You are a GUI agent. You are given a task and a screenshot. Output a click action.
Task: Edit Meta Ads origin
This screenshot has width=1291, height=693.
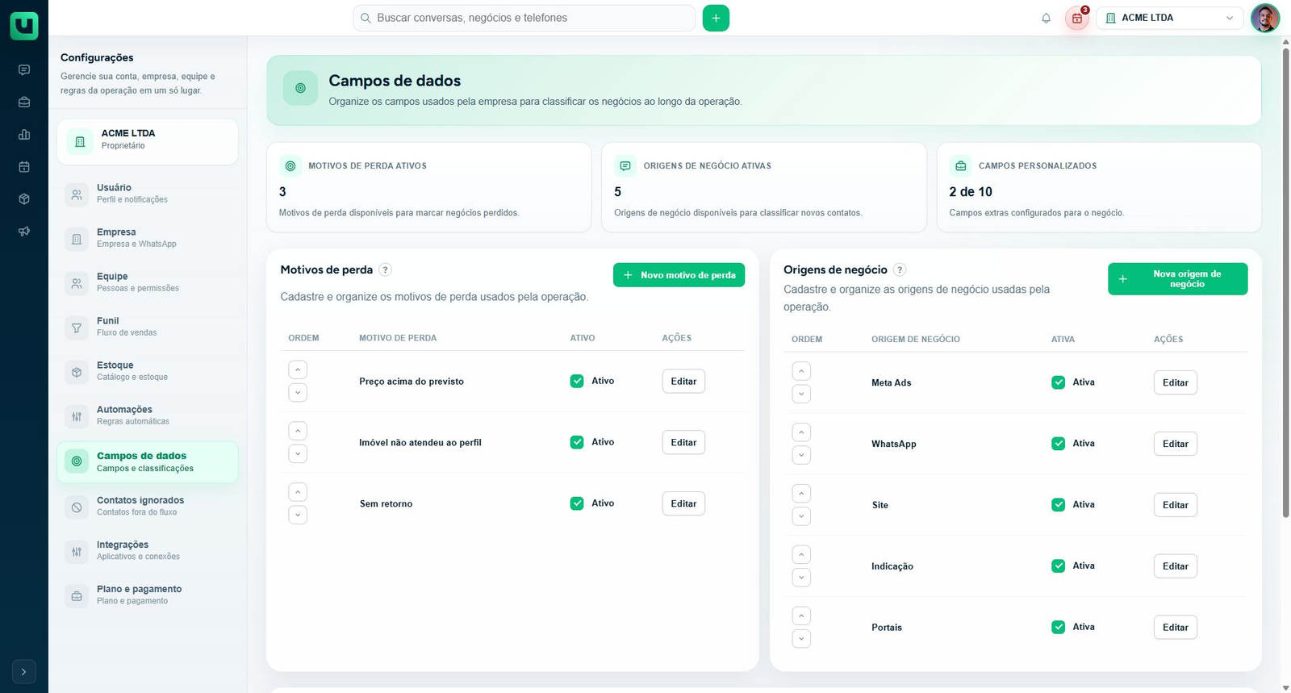[1176, 382]
